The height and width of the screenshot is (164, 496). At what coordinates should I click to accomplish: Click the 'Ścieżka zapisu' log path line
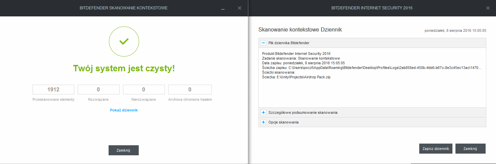tap(372, 68)
